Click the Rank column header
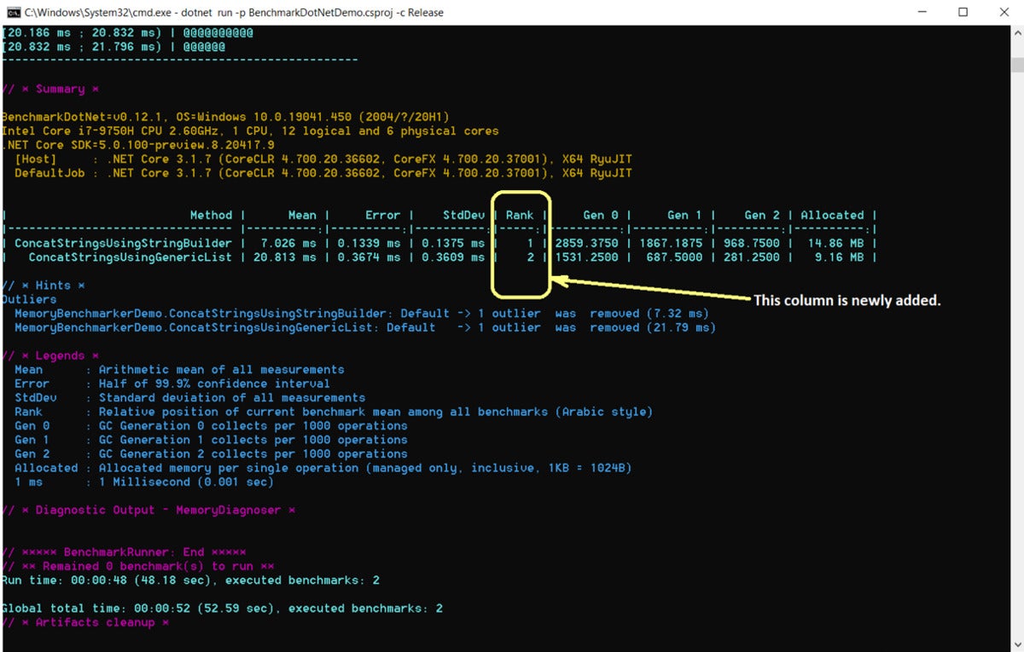 (x=520, y=216)
